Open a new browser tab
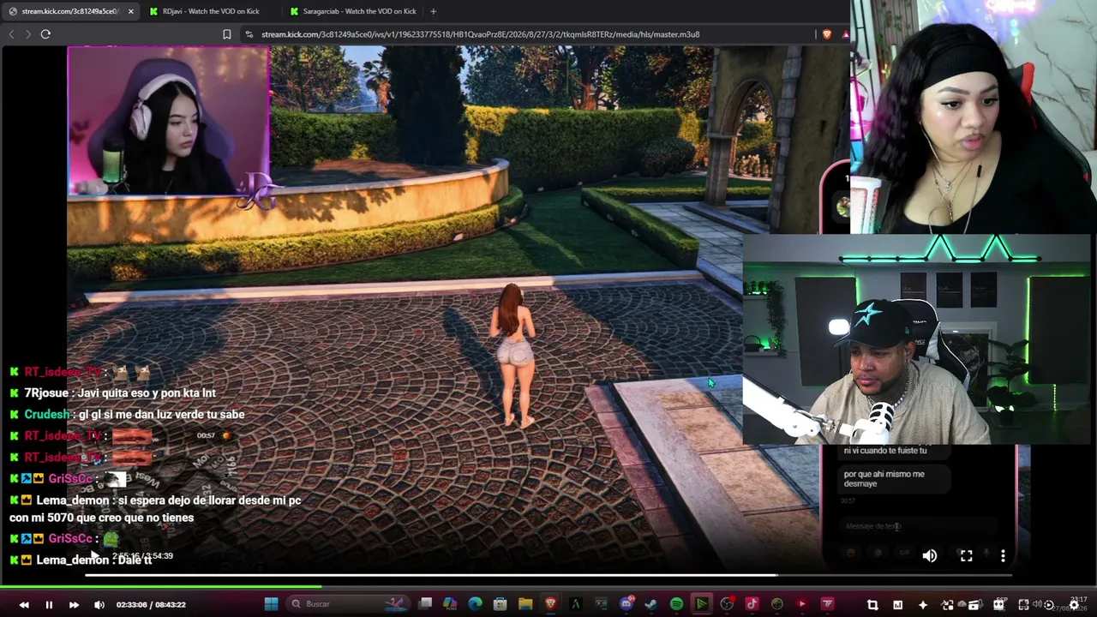This screenshot has width=1097, height=617. pos(433,11)
